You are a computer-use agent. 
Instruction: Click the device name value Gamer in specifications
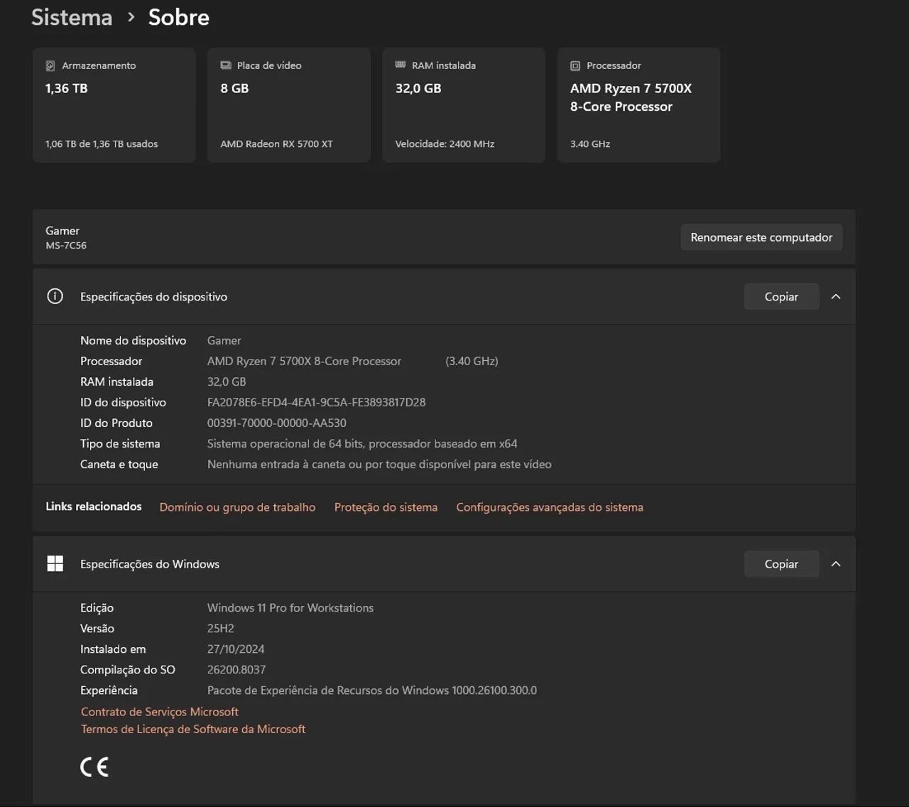coord(224,340)
